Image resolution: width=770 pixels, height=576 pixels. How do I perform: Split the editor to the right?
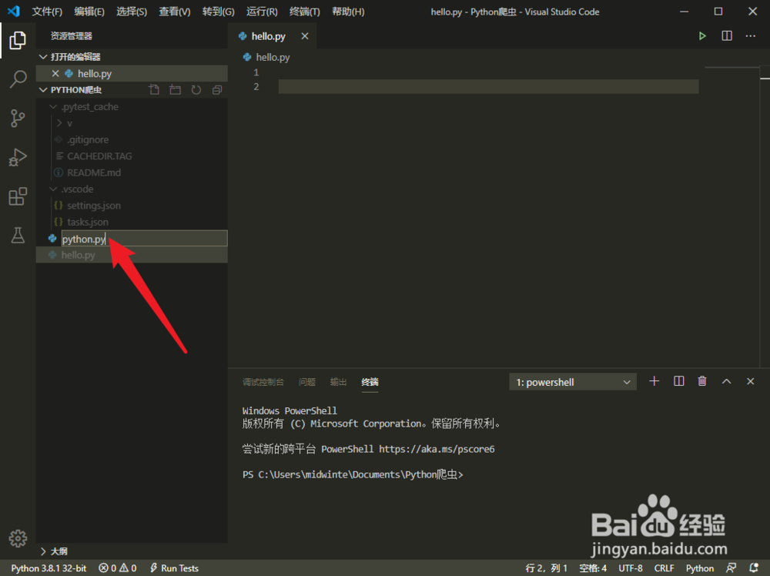point(727,36)
